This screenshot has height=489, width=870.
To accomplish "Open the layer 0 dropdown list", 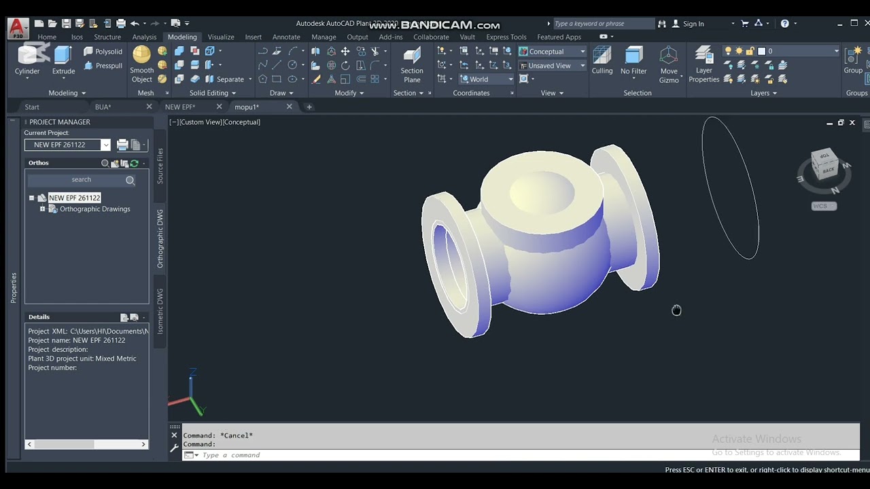I will (836, 51).
